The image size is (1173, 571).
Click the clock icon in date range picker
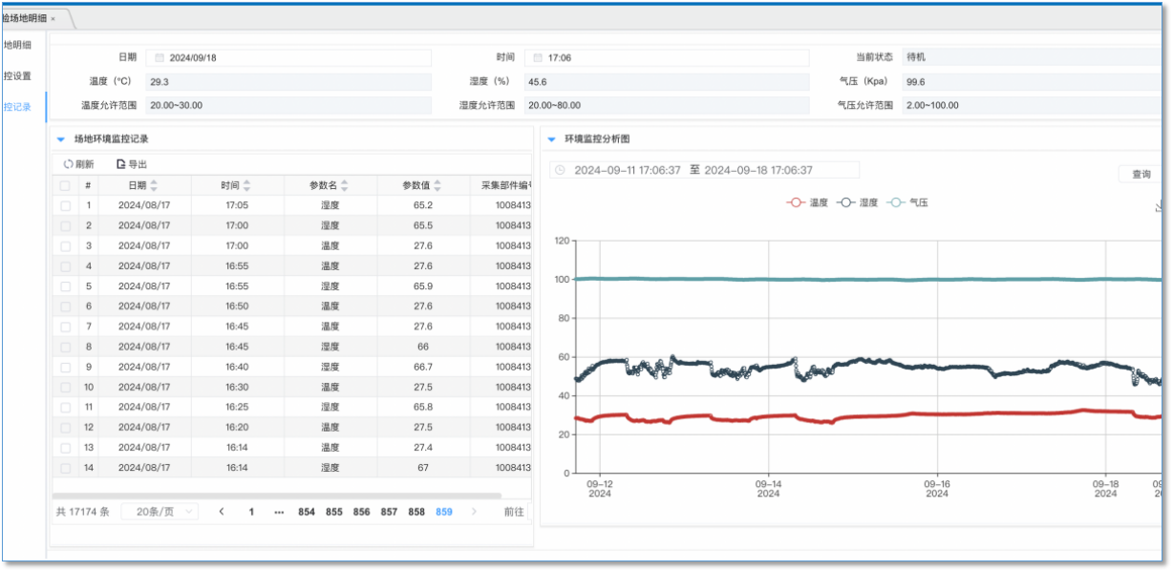coord(560,170)
